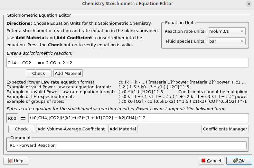Focus the stoichiometric reaction input field
Image resolution: width=254 pixels, height=168 pixels.
pyautogui.click(x=127, y=63)
